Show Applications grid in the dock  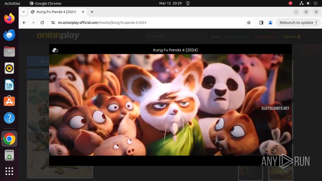tap(9, 171)
